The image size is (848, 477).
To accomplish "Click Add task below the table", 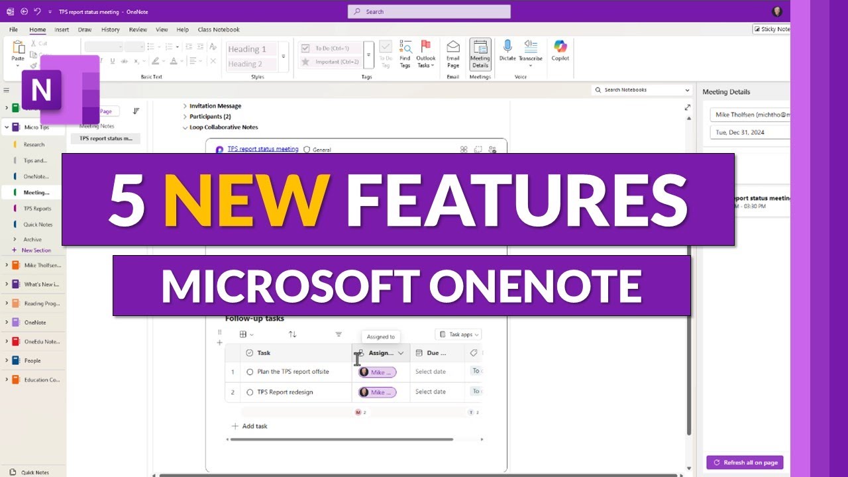I will tap(249, 426).
